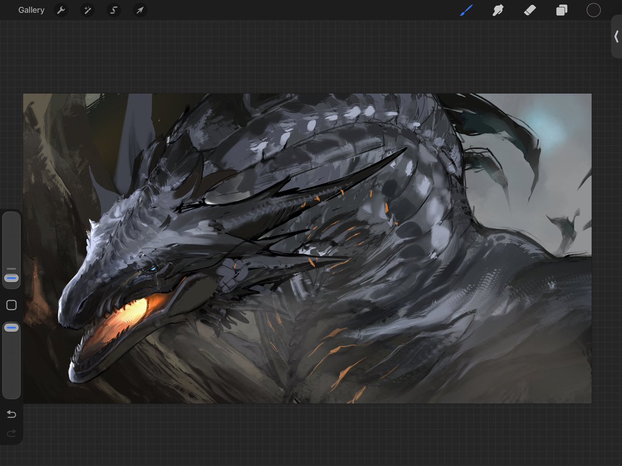
Task: Expand the side panel chevron tab
Action: [616, 37]
